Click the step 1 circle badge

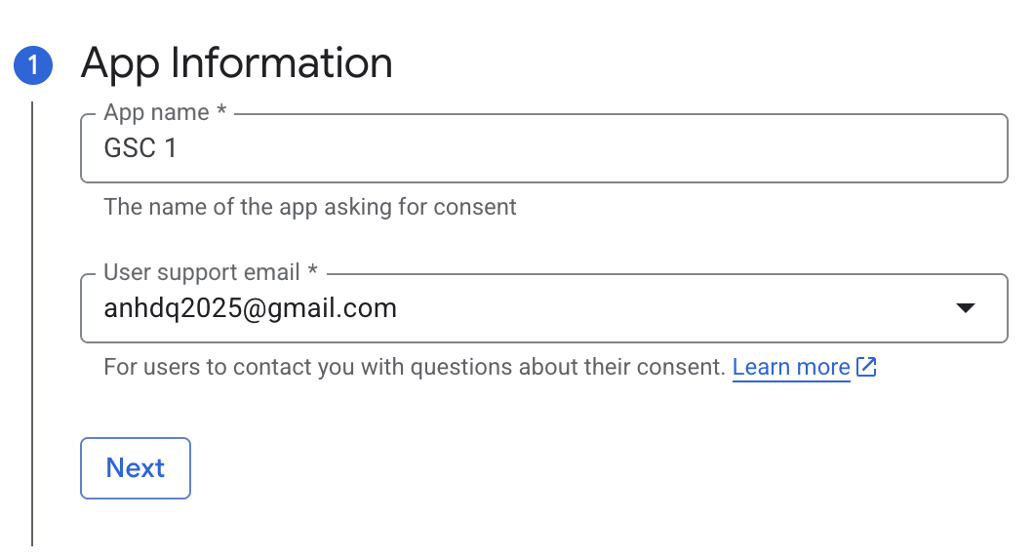tap(33, 65)
